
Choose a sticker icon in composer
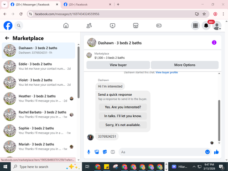105,152
